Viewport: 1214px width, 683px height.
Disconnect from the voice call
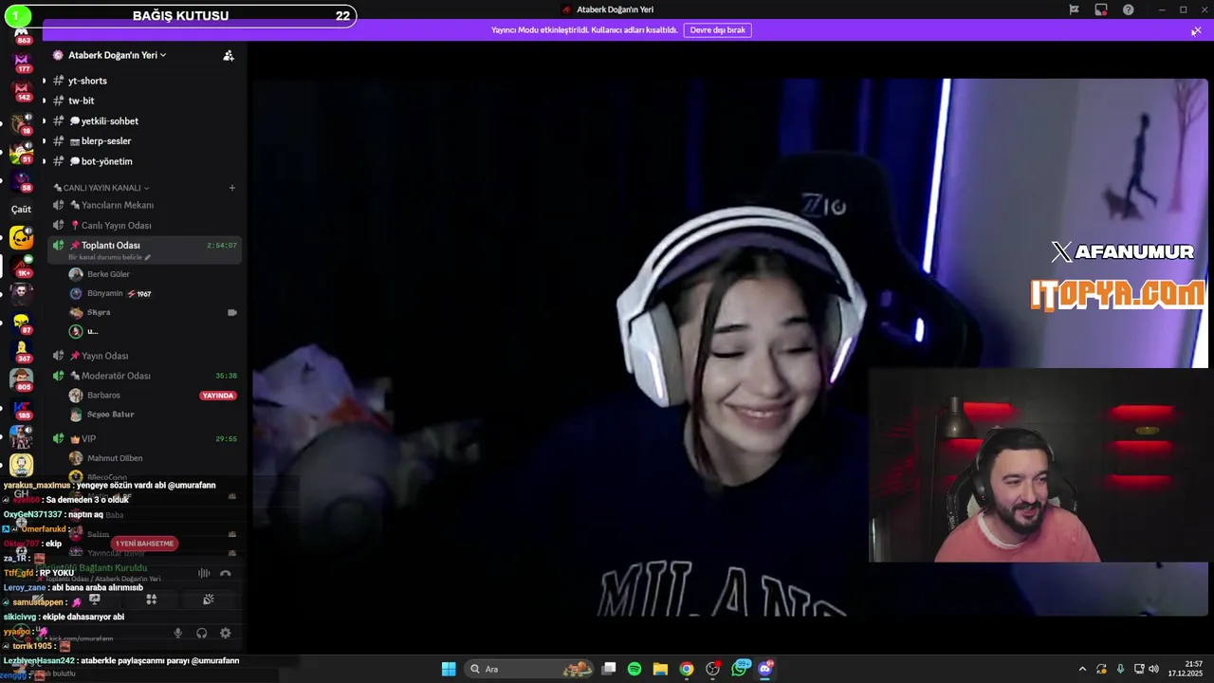(x=226, y=573)
